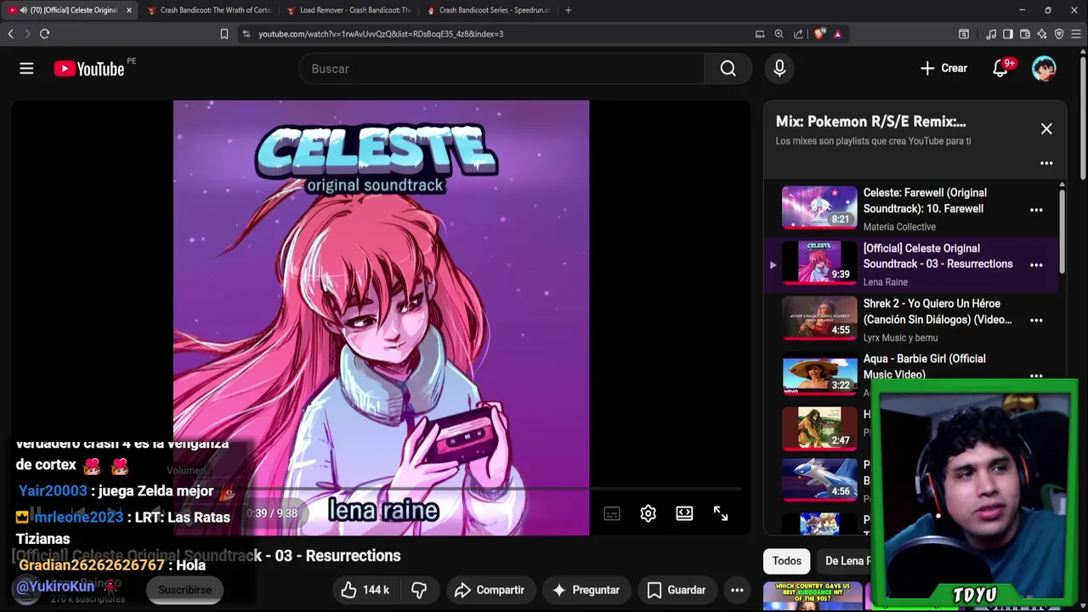This screenshot has height=612, width=1088.
Task: Go back in the browser
Action: point(10,34)
